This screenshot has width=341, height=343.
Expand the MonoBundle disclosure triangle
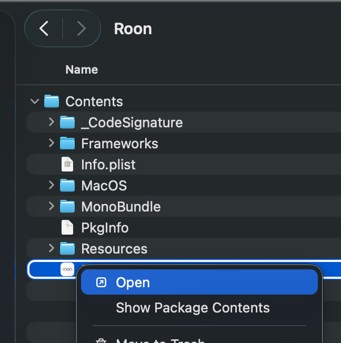coord(51,206)
